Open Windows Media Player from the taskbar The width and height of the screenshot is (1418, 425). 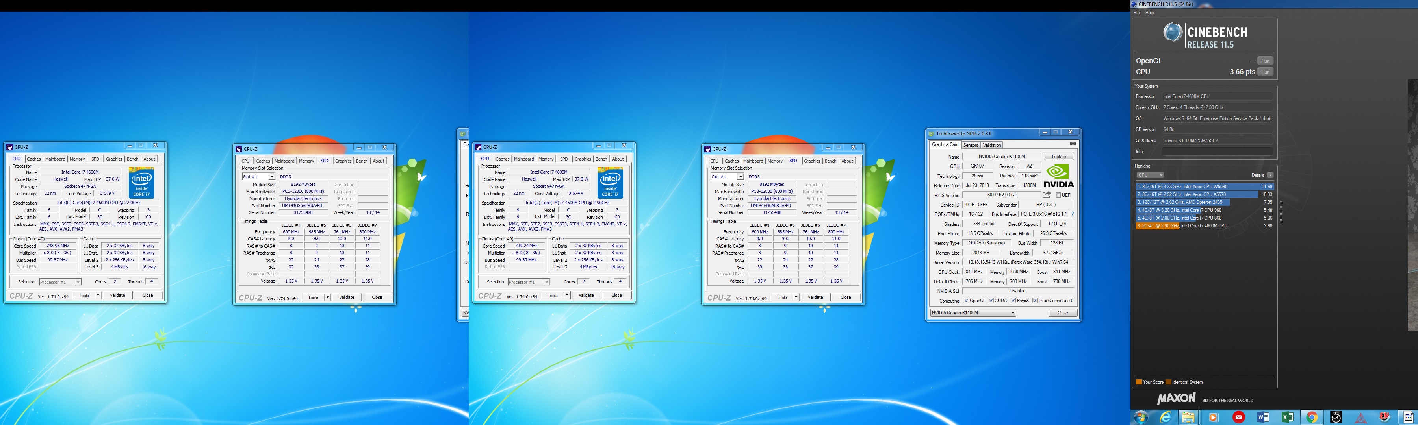[x=1213, y=417]
